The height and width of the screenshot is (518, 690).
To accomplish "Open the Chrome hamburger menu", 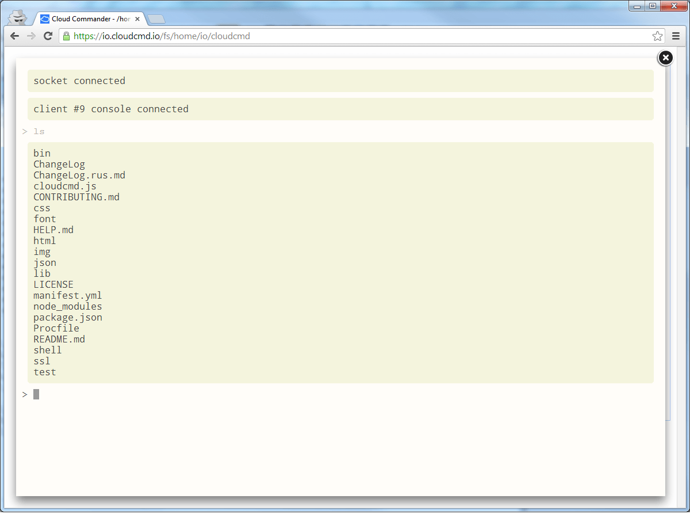I will click(676, 36).
